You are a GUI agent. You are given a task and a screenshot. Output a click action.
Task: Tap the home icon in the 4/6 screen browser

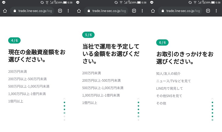5,11
